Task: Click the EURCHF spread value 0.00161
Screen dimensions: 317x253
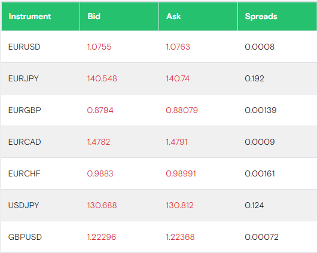Action: pos(260,173)
